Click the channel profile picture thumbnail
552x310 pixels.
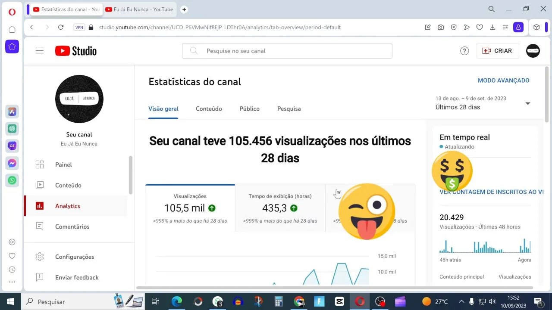79,99
